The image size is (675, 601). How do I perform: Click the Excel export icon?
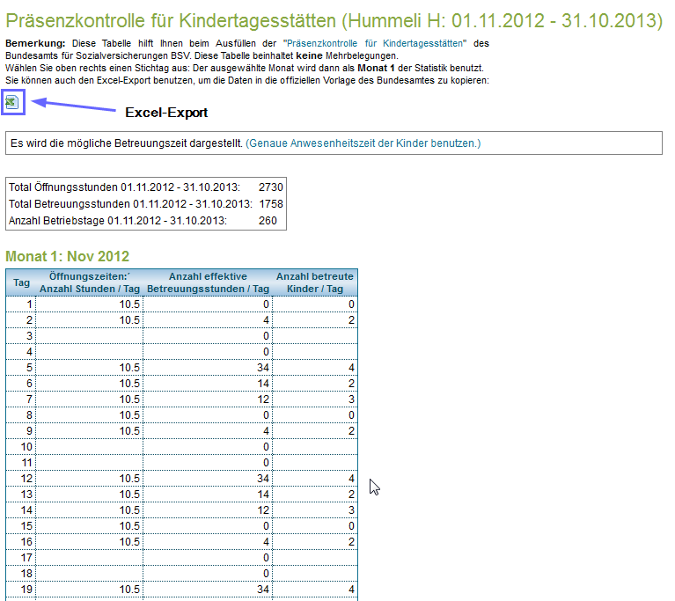12,102
